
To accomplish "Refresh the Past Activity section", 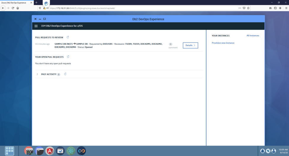I will pyautogui.click(x=65, y=74).
